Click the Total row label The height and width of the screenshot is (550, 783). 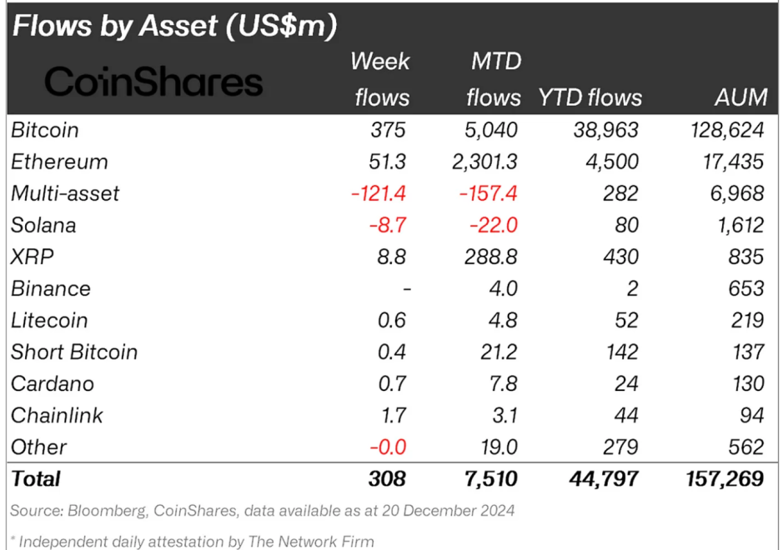(x=36, y=478)
